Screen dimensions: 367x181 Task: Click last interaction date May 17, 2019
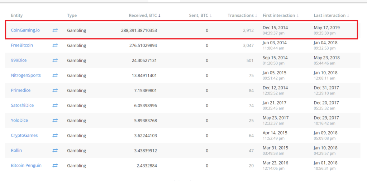(327, 28)
